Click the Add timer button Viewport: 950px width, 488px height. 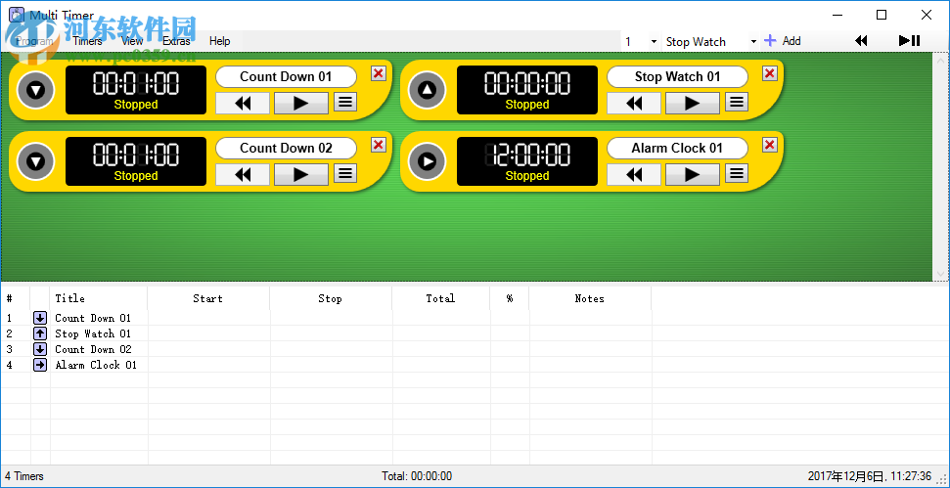[782, 41]
